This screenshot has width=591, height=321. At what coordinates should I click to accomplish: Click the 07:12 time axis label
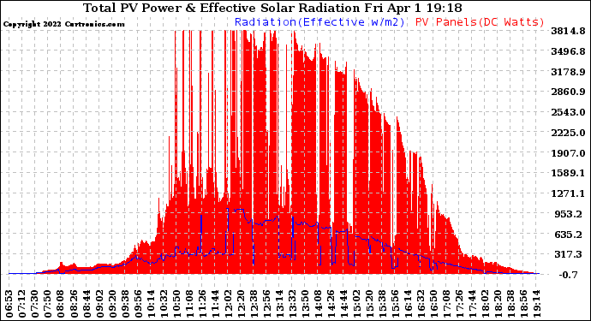pos(22,304)
